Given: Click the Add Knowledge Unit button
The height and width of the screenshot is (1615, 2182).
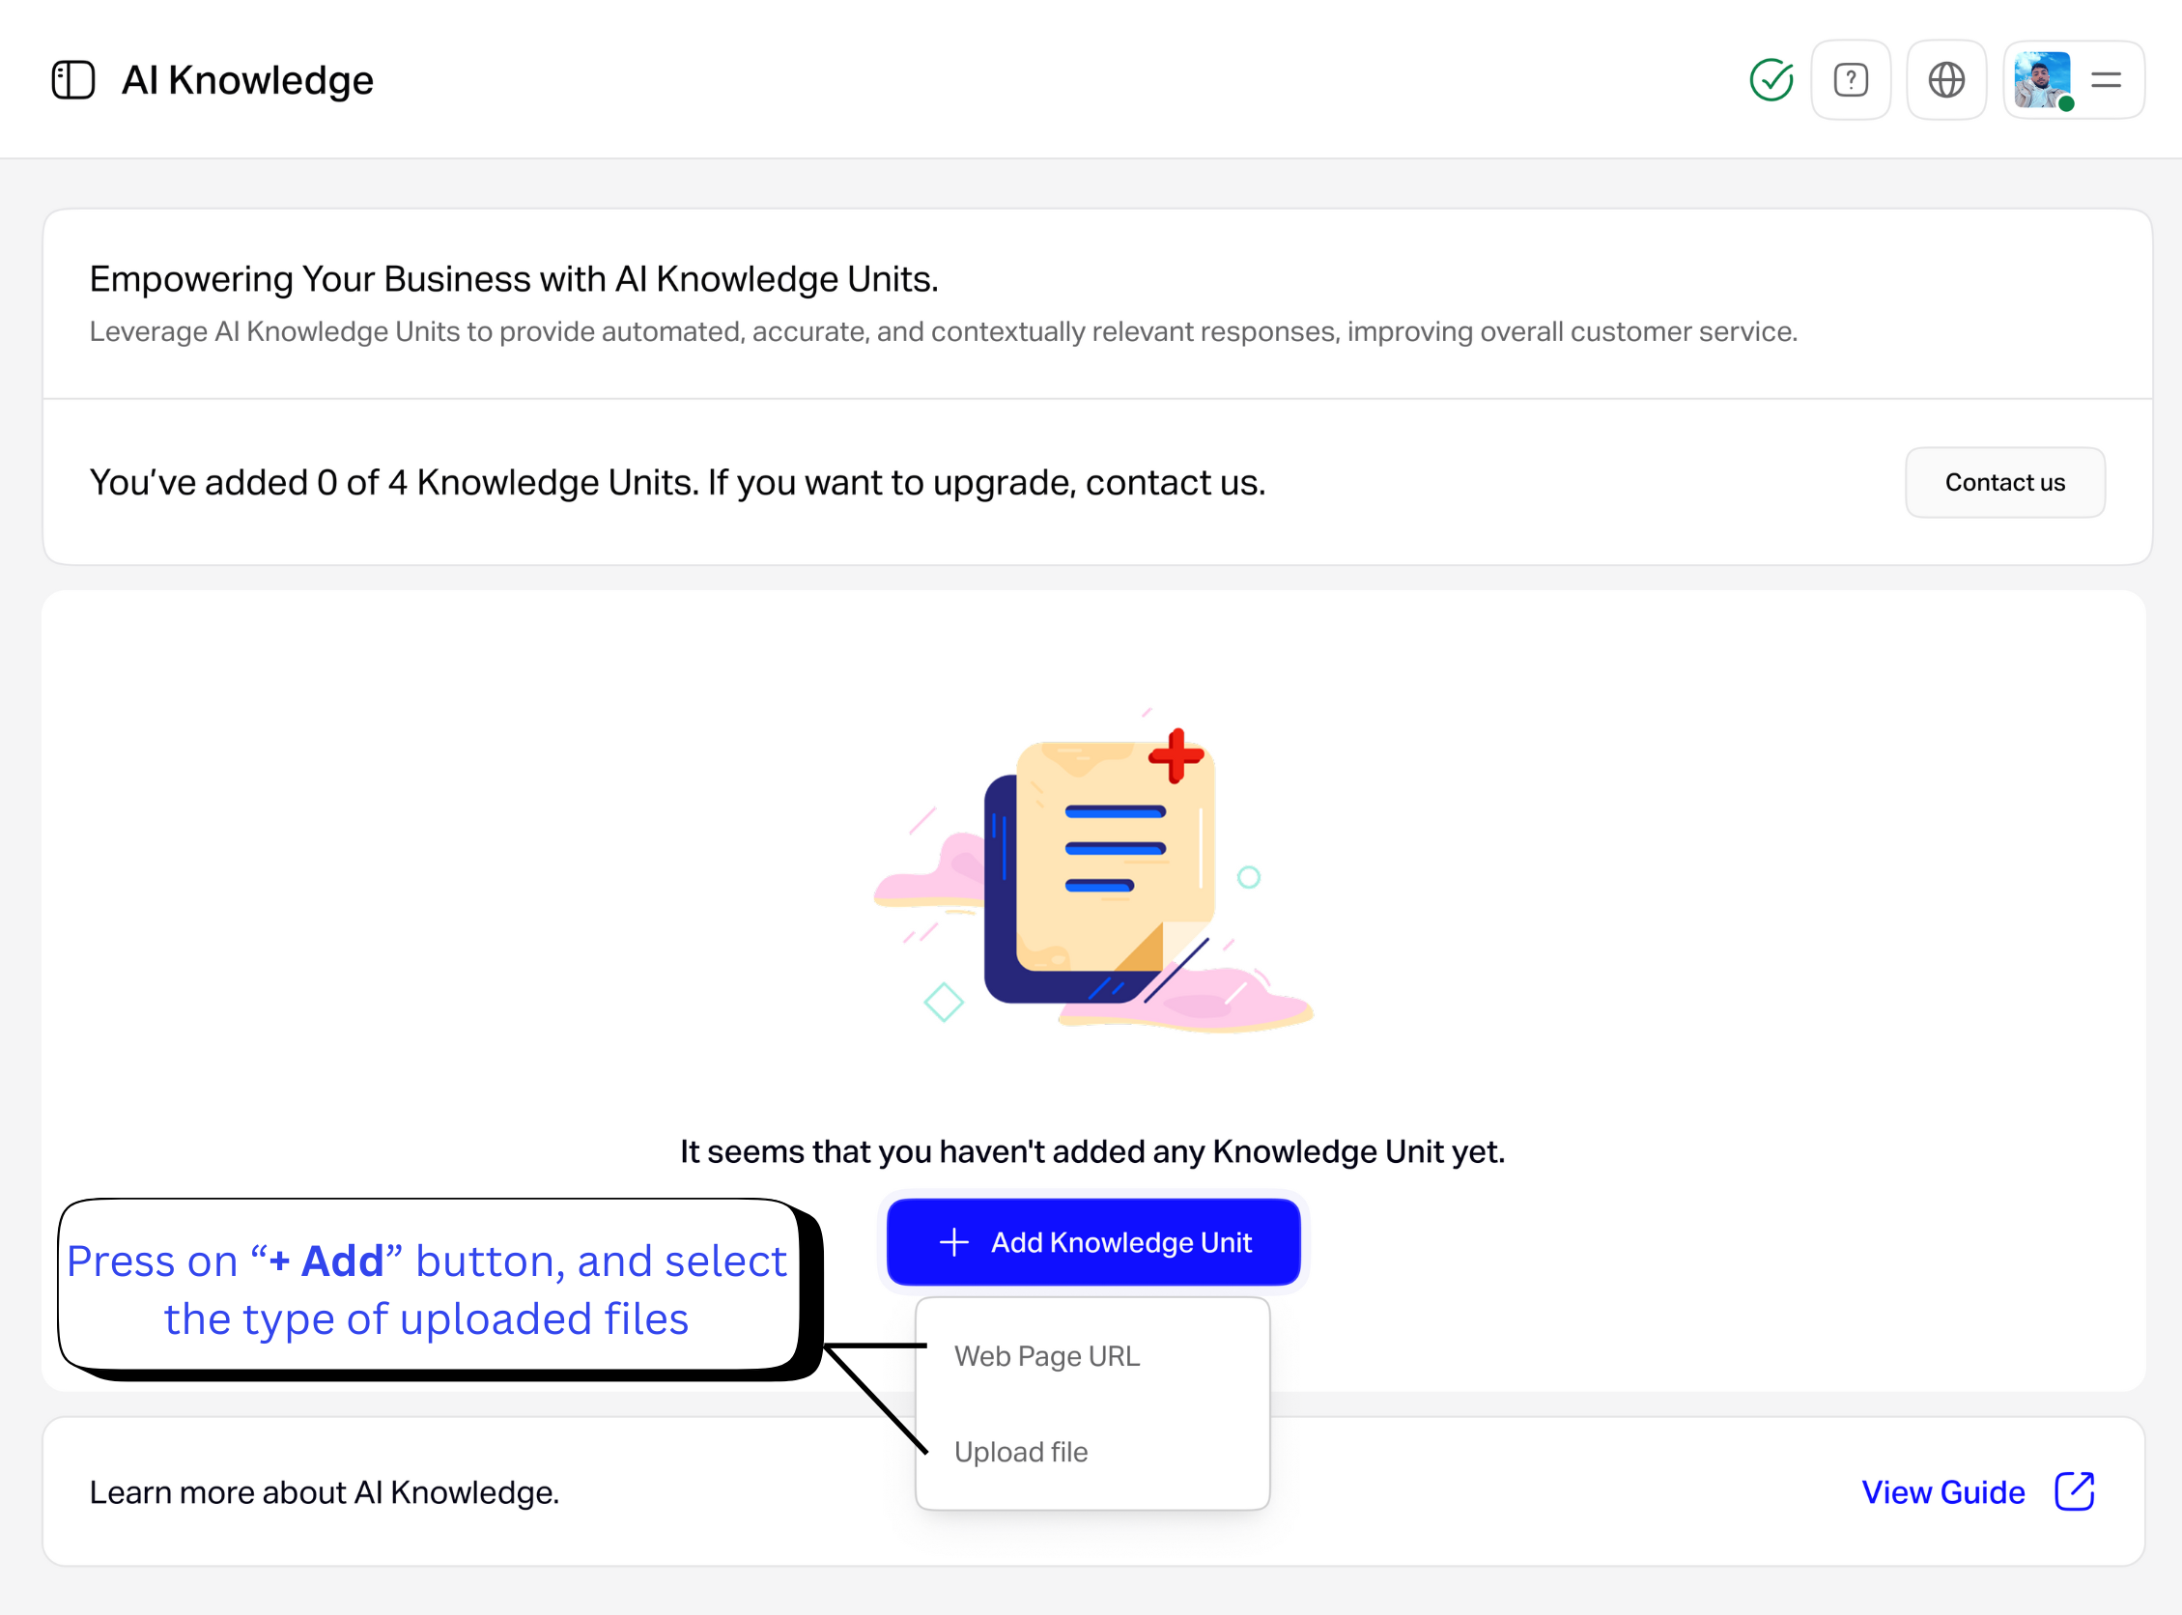Looking at the screenshot, I should [x=1093, y=1241].
